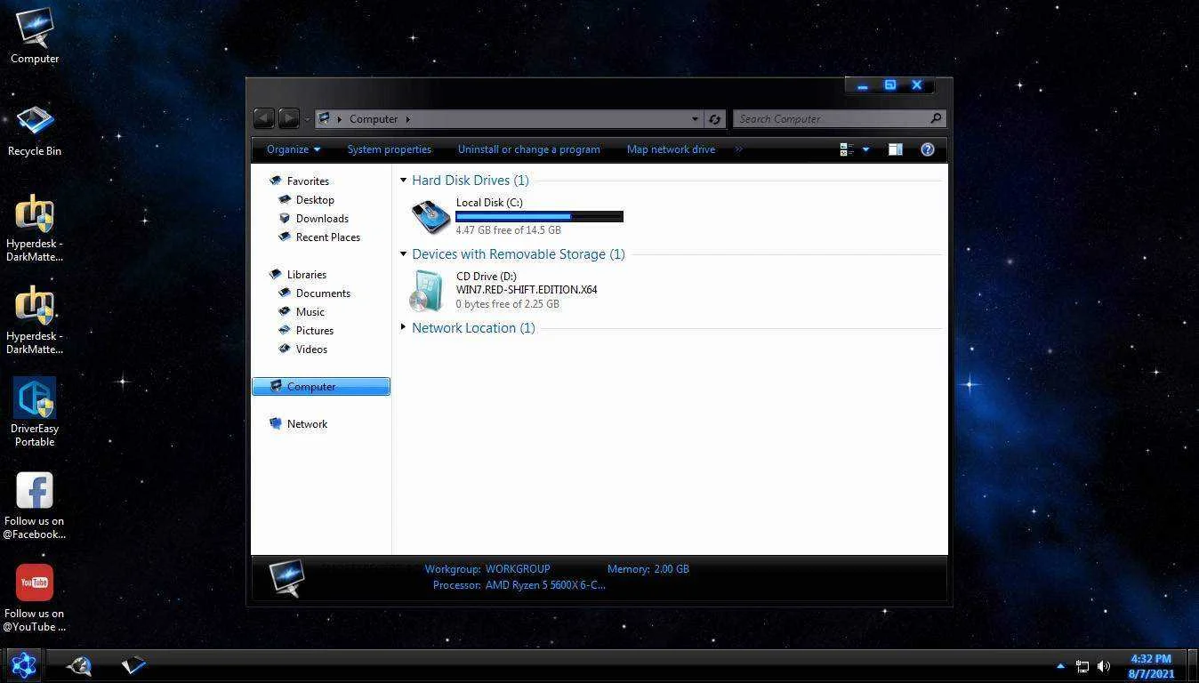Viewport: 1199px width, 683px height.
Task: Toggle the preview pane button
Action: tap(896, 149)
